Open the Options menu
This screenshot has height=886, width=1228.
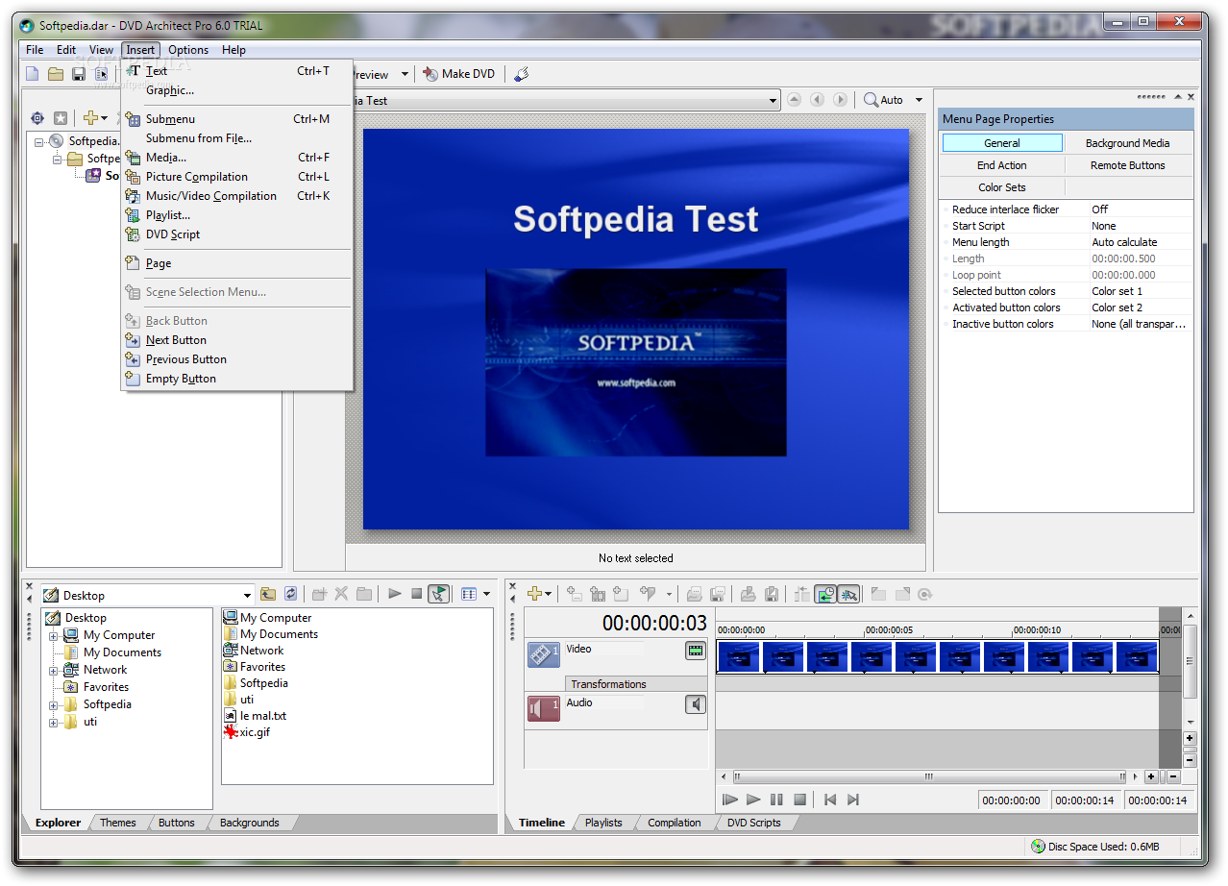tap(188, 50)
